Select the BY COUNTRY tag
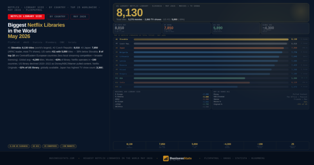 pos(58,17)
